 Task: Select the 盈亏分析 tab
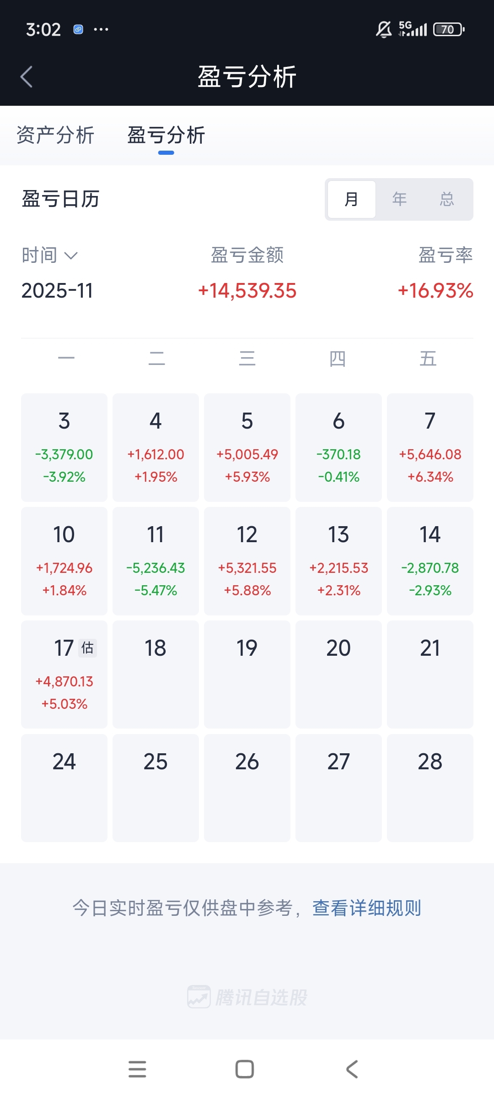tap(166, 136)
